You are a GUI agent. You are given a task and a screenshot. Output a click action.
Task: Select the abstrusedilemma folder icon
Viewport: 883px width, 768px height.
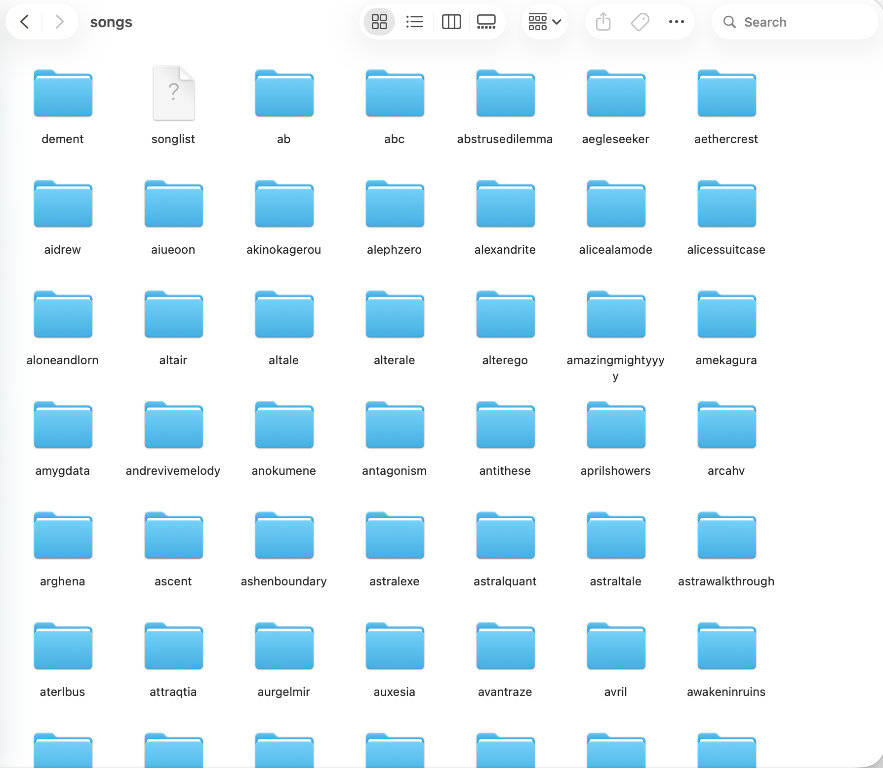pos(506,93)
